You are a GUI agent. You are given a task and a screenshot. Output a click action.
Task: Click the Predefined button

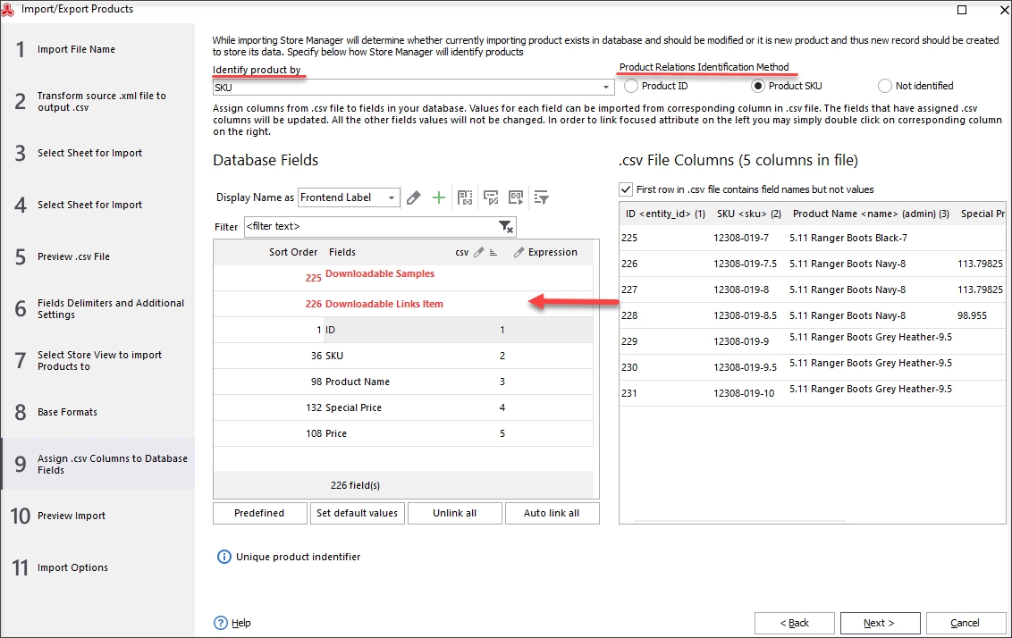point(259,513)
